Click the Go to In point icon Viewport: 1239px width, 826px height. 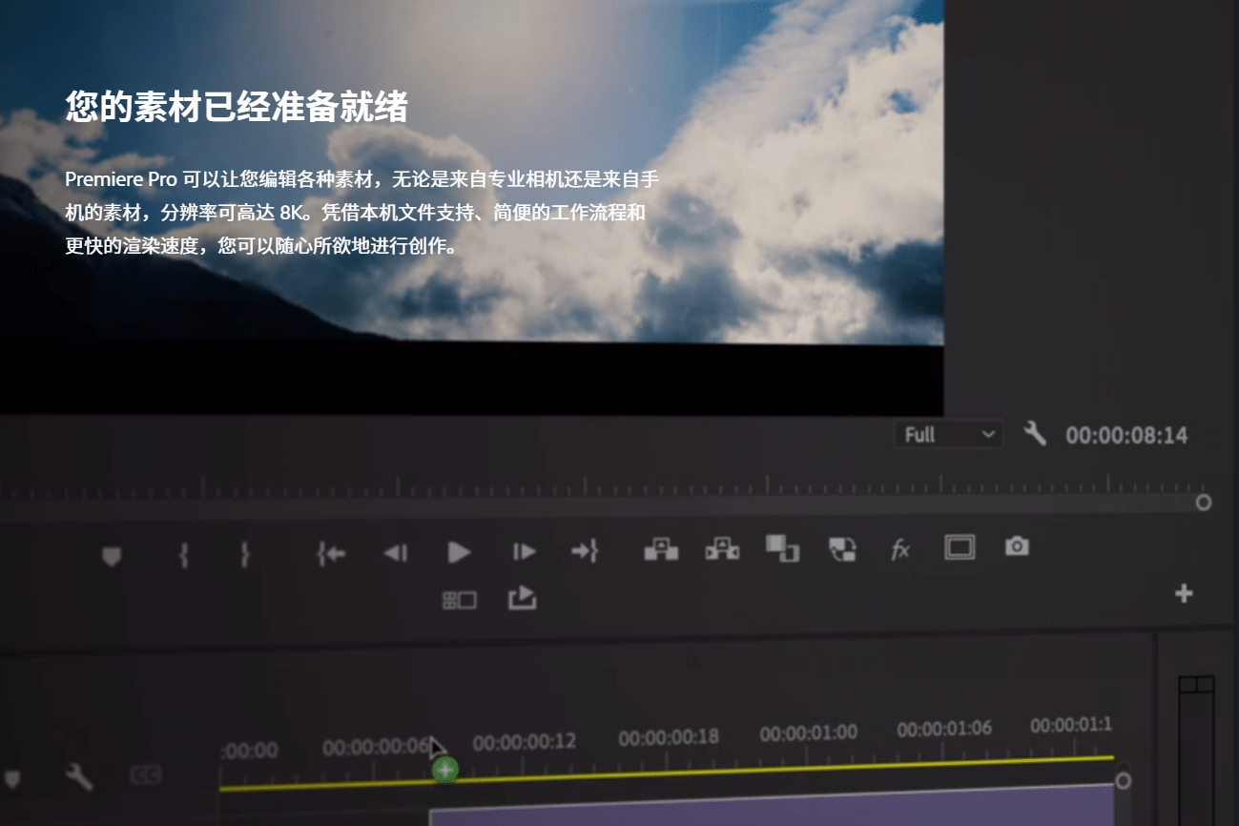tap(331, 553)
